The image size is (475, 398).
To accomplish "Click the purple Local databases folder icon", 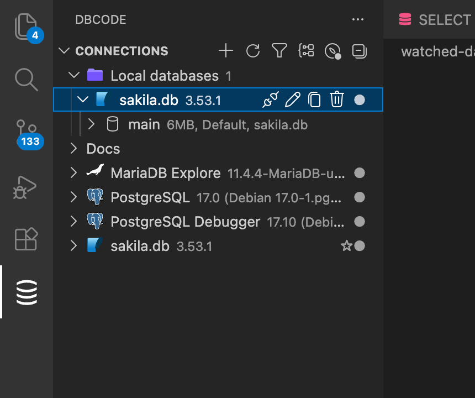I will click(95, 75).
